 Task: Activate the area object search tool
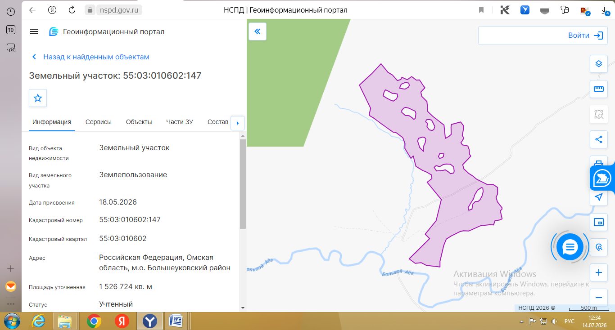point(599,114)
